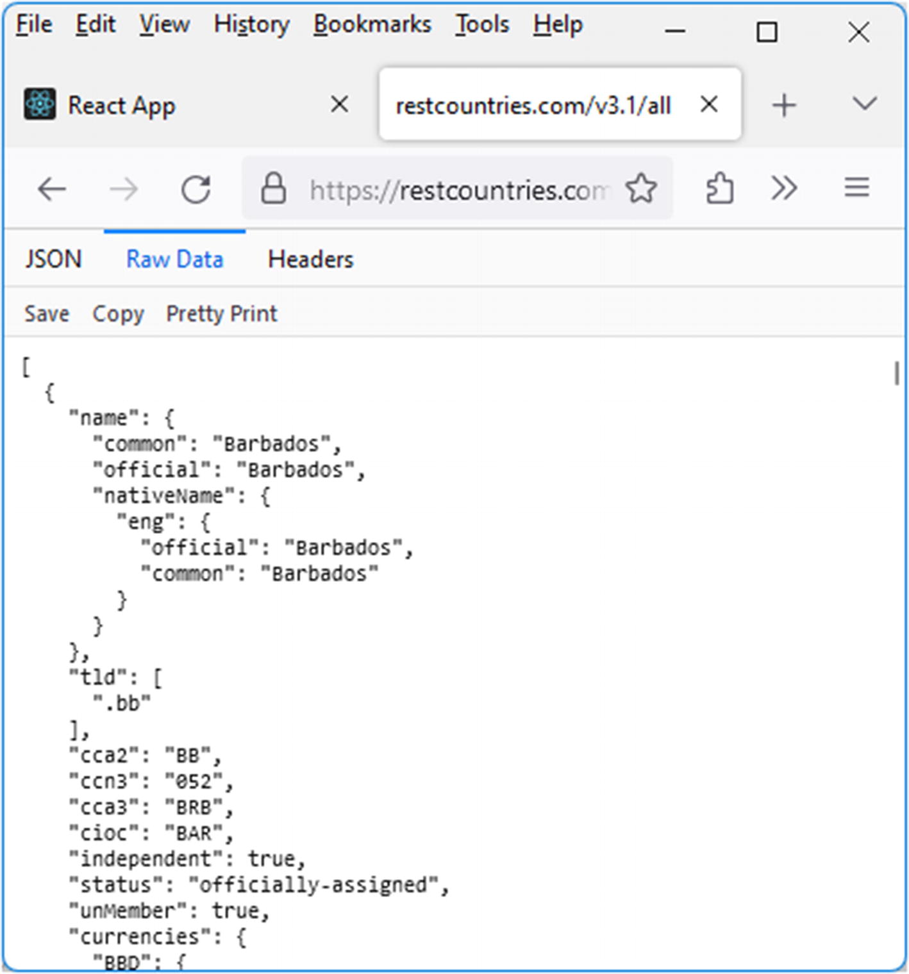This screenshot has height=974, width=909.
Task: Show more tools overflow chevron
Action: pyautogui.click(x=784, y=188)
